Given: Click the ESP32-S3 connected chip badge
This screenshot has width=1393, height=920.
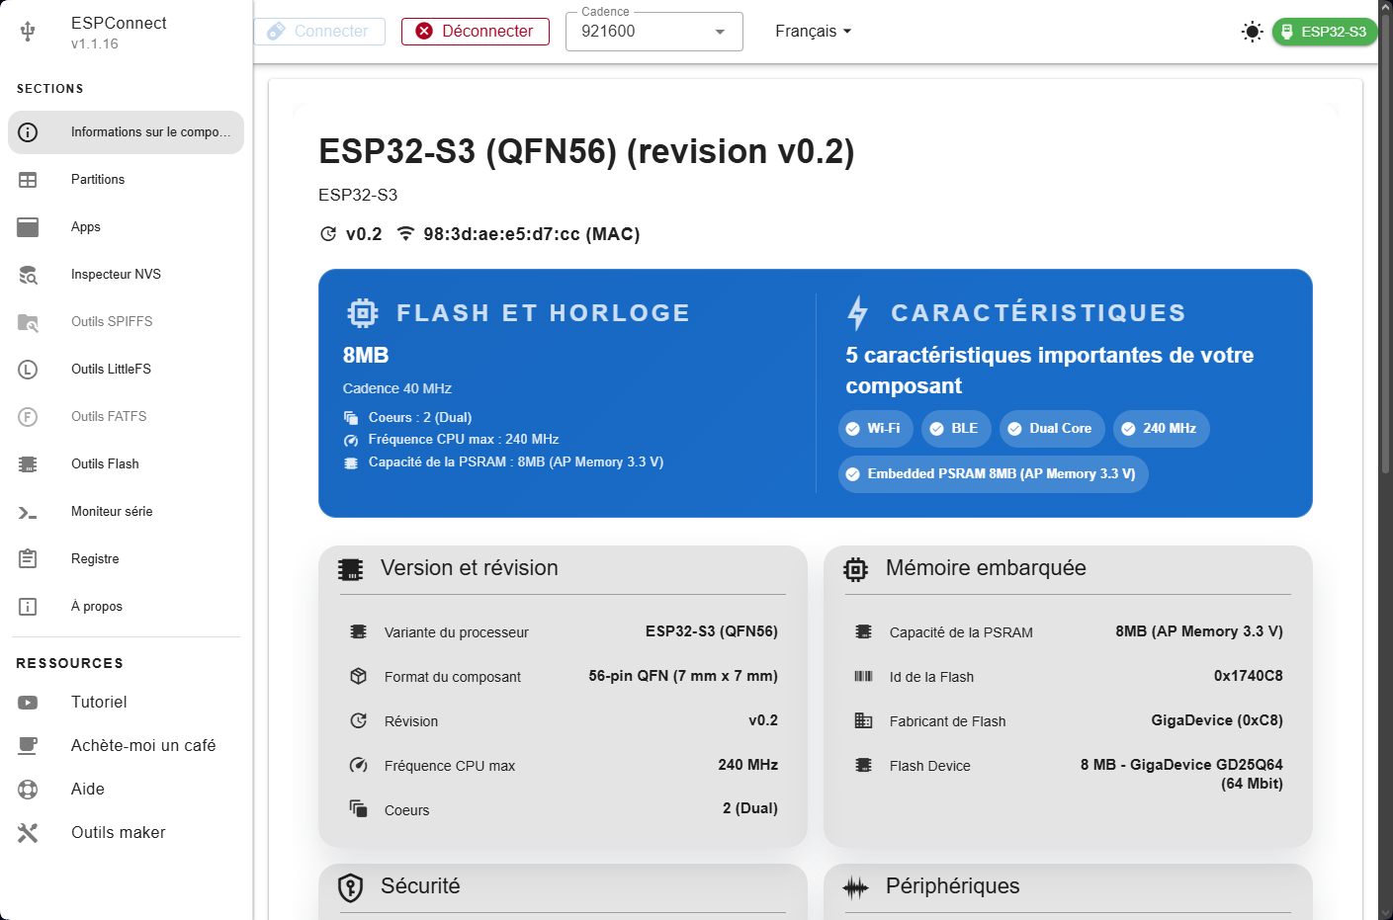Looking at the screenshot, I should click(x=1324, y=32).
